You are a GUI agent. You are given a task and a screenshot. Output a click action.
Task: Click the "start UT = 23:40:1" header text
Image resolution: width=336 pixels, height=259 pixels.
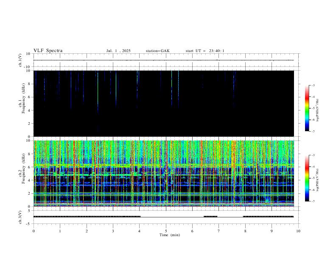pyautogui.click(x=205, y=51)
